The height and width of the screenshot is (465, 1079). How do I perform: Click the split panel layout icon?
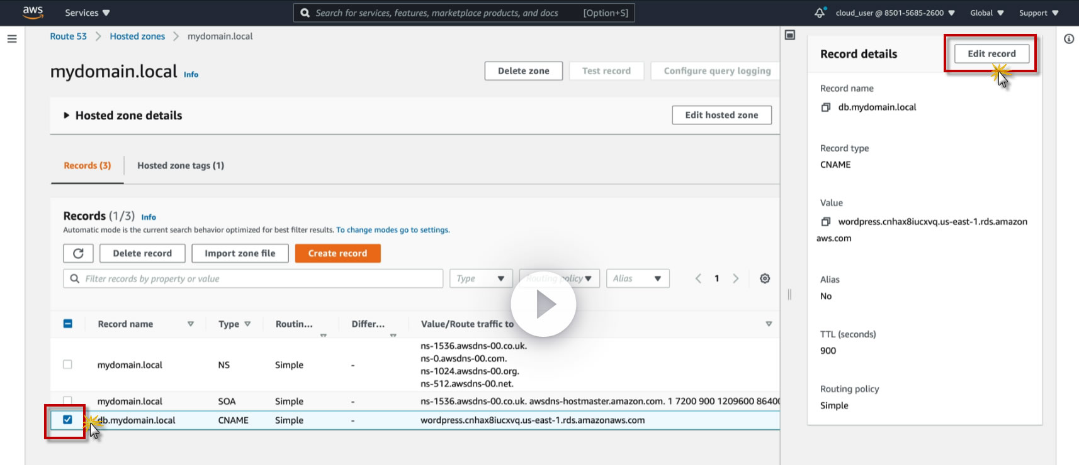(790, 35)
